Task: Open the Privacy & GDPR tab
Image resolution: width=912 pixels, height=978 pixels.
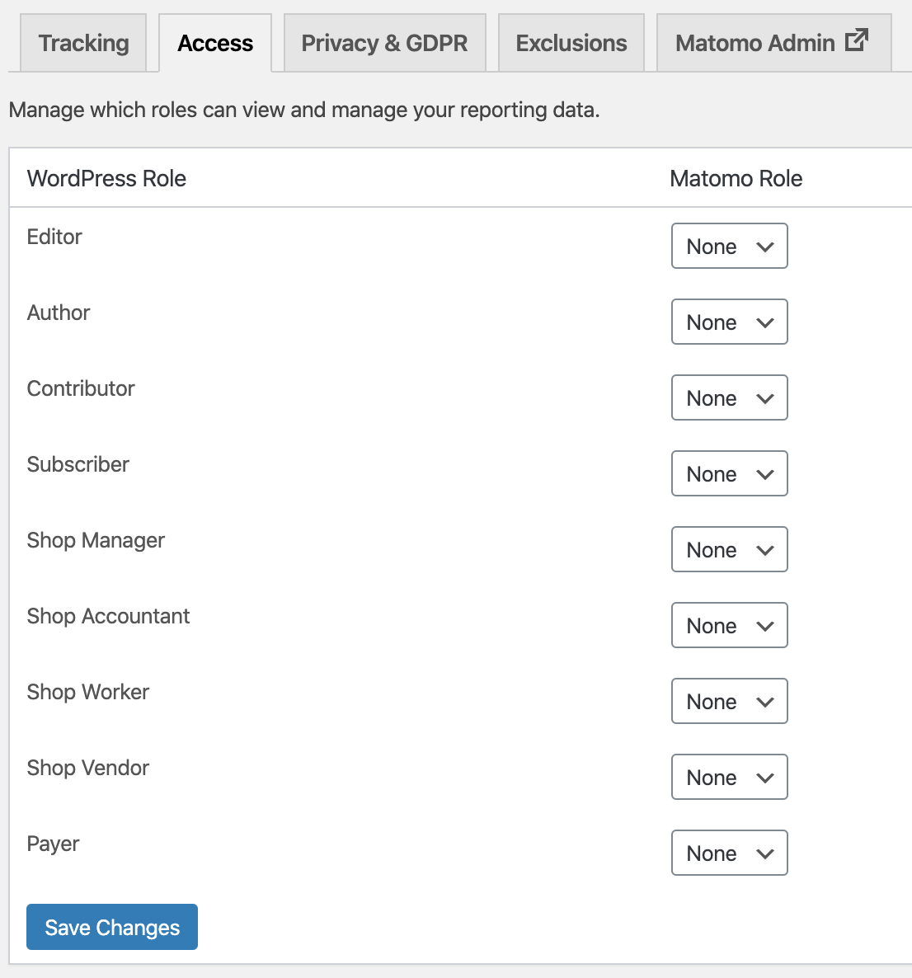Action: pyautogui.click(x=385, y=43)
